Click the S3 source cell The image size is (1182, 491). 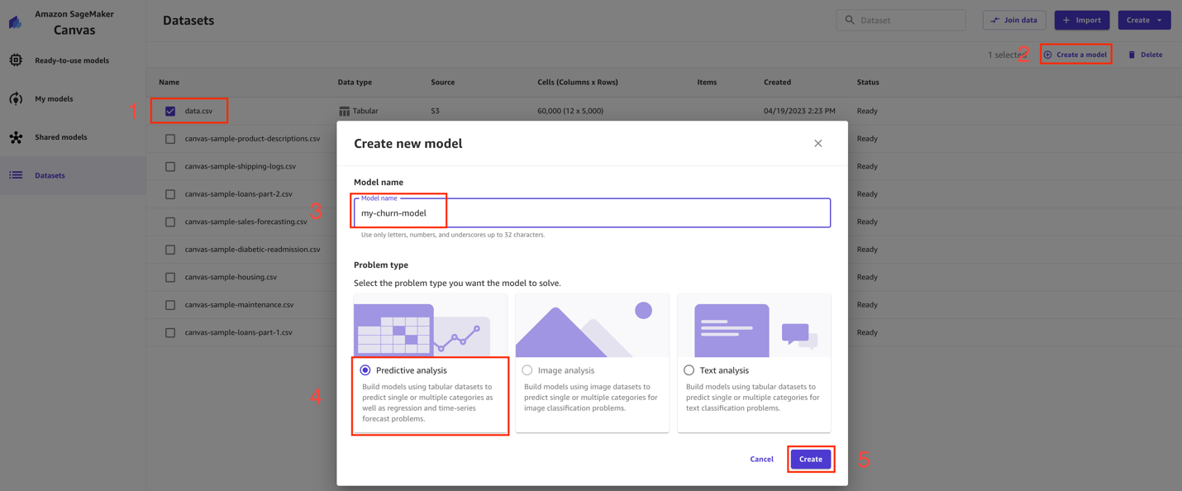[x=435, y=111]
